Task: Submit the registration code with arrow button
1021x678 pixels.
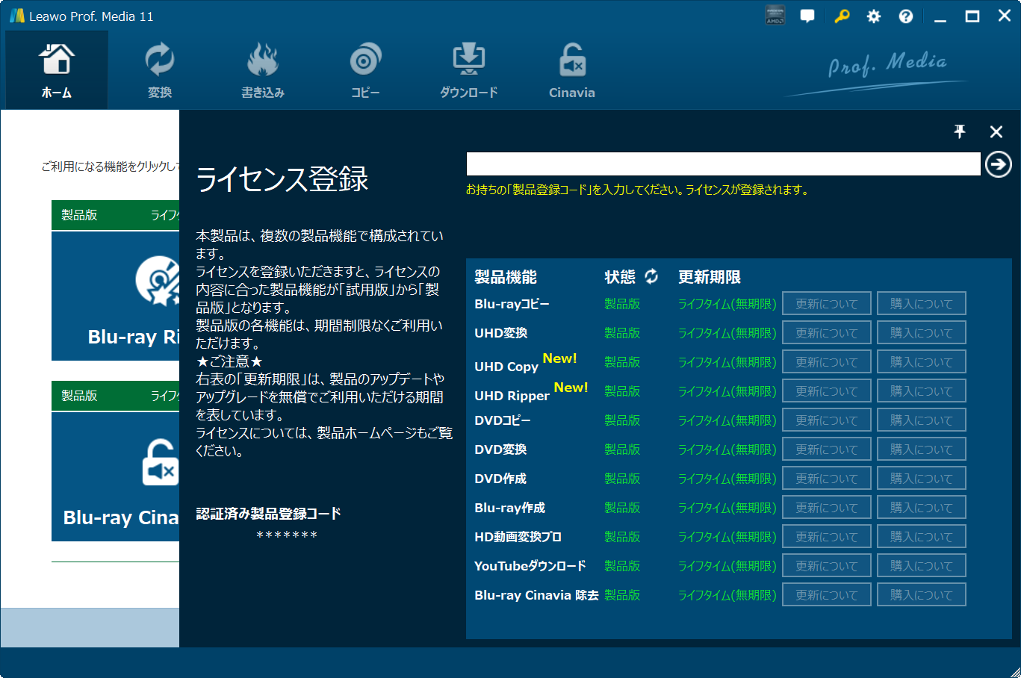Action: [998, 164]
